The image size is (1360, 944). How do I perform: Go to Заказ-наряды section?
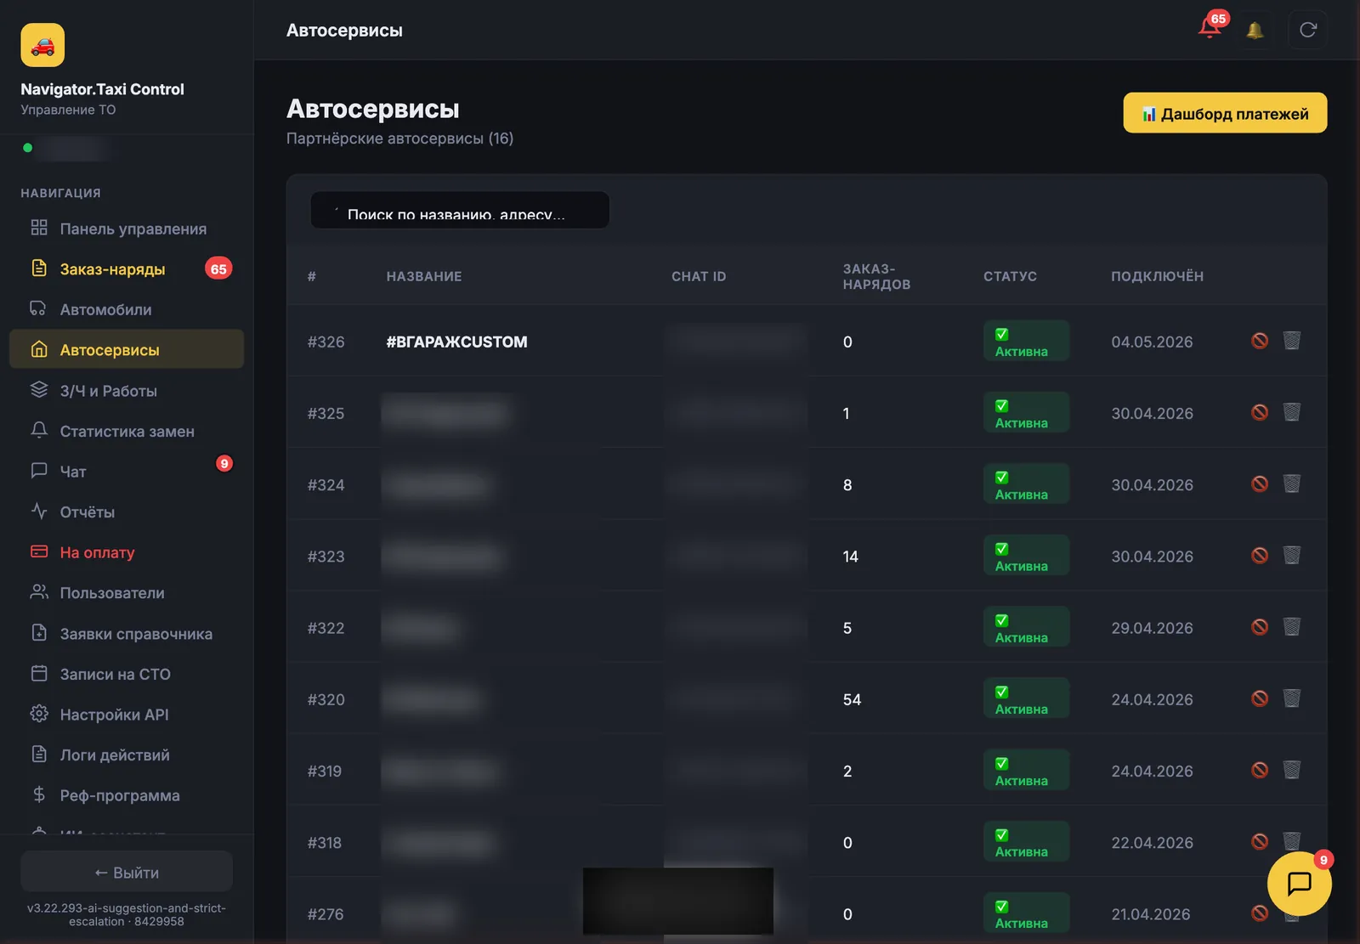point(127,269)
